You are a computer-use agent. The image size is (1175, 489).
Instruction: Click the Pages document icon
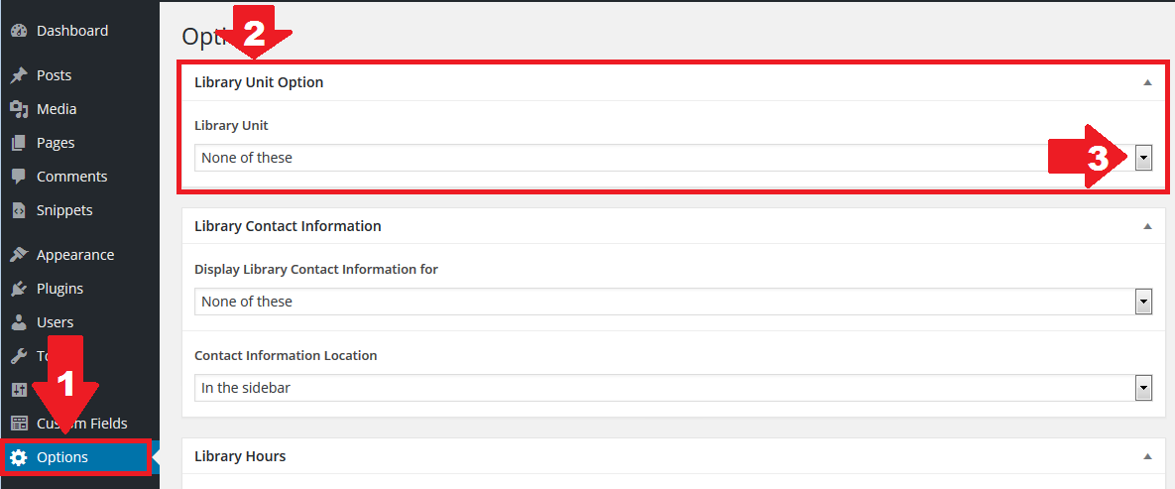[x=18, y=143]
